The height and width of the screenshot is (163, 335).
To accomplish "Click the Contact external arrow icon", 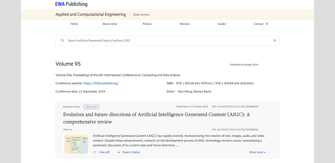I will pyautogui.click(x=267, y=24).
